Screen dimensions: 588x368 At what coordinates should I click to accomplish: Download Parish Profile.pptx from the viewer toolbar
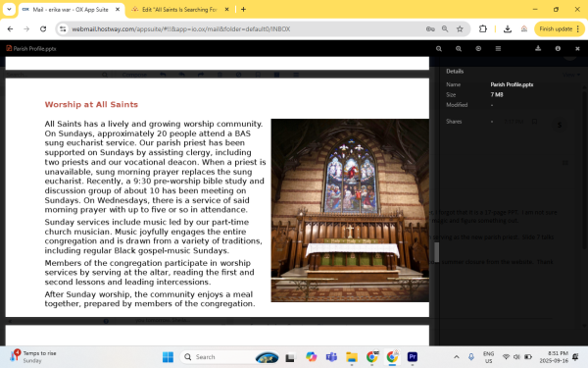[x=538, y=48]
